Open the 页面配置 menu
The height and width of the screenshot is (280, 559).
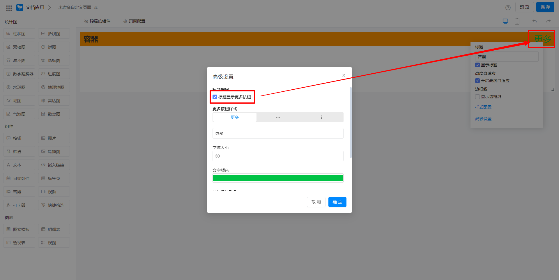pos(134,21)
